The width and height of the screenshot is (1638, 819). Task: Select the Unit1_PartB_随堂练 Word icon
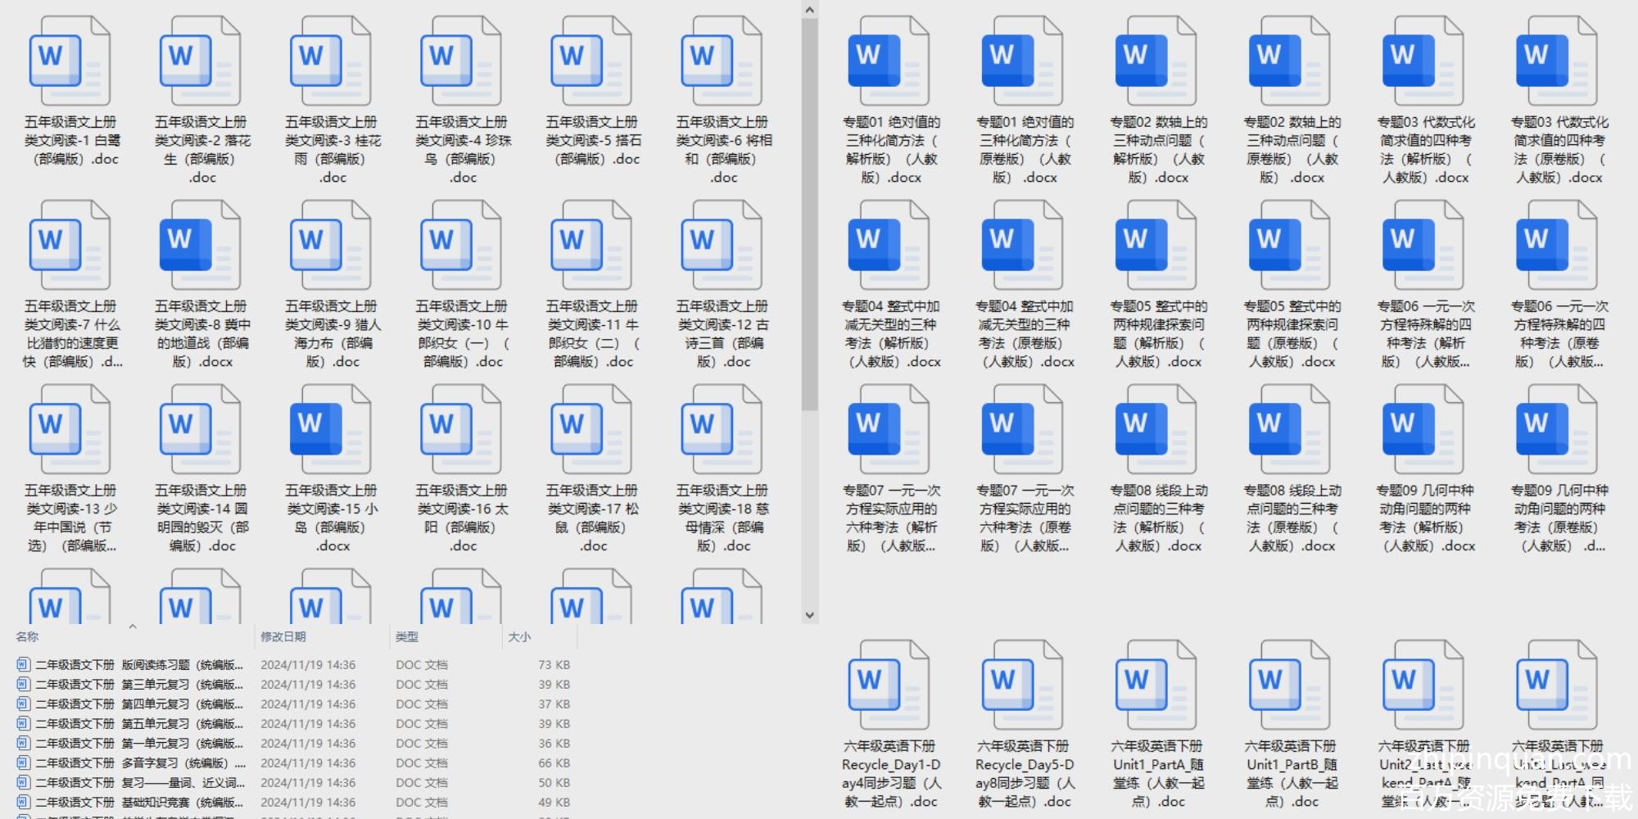[1290, 686]
